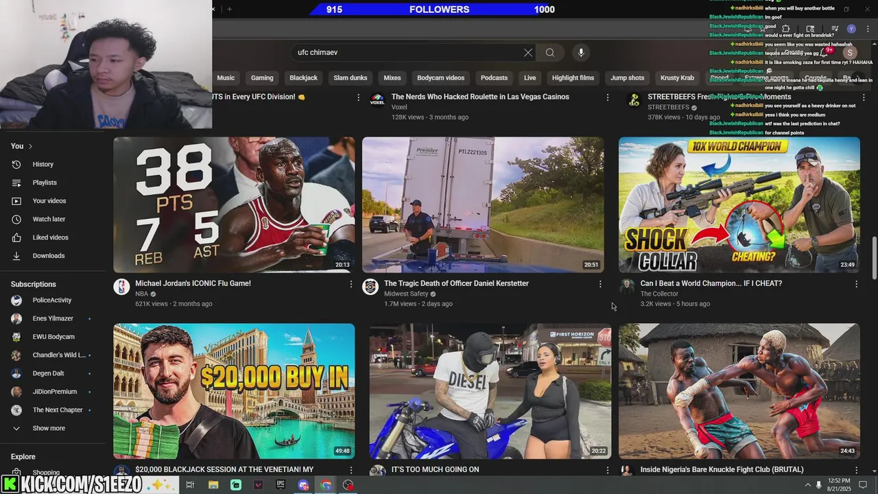Start voice search with the microphone icon
The image size is (878, 494).
(581, 52)
